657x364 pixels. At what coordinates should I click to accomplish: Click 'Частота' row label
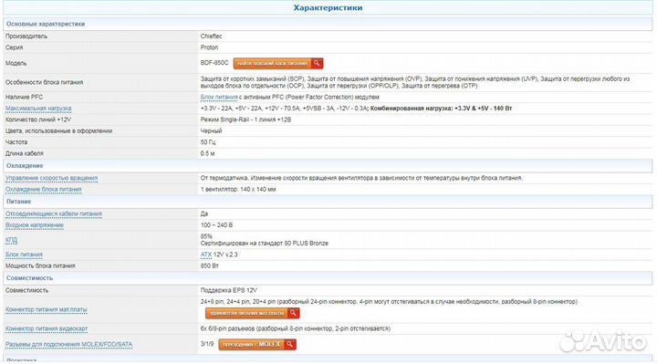[x=16, y=142]
